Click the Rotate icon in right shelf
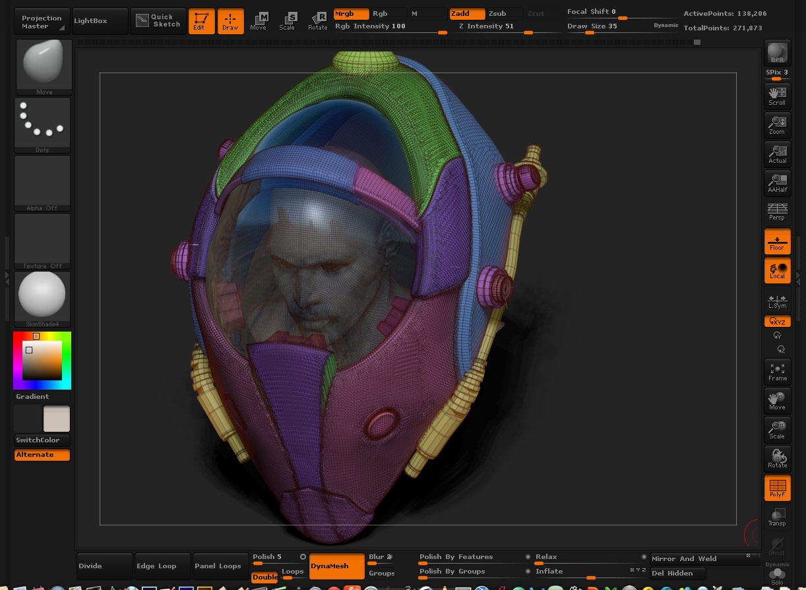 pyautogui.click(x=777, y=458)
